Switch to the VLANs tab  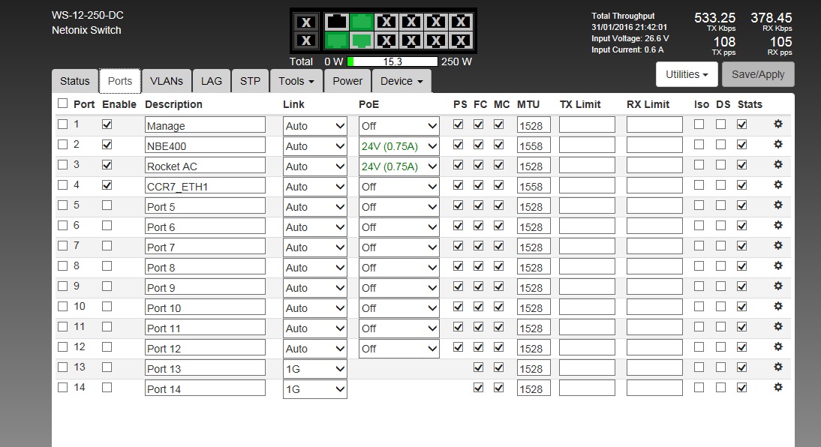click(166, 81)
